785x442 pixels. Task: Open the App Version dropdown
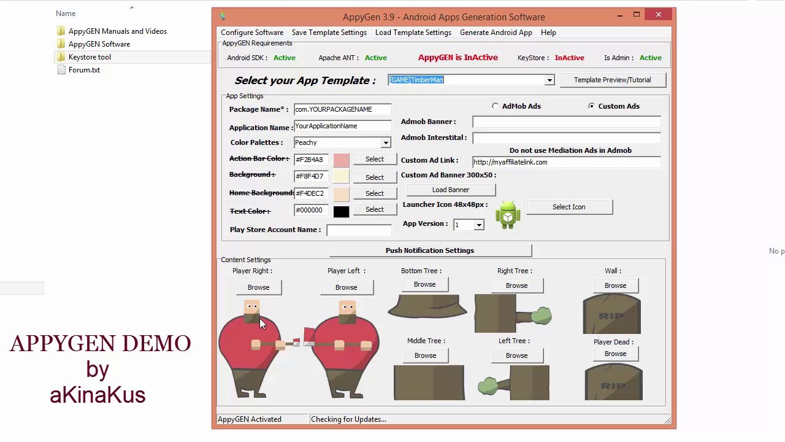tap(479, 225)
